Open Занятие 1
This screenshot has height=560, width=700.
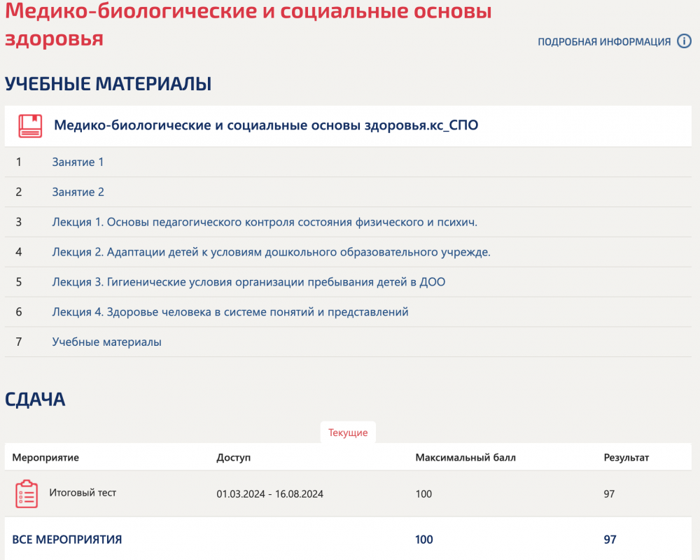coord(78,162)
